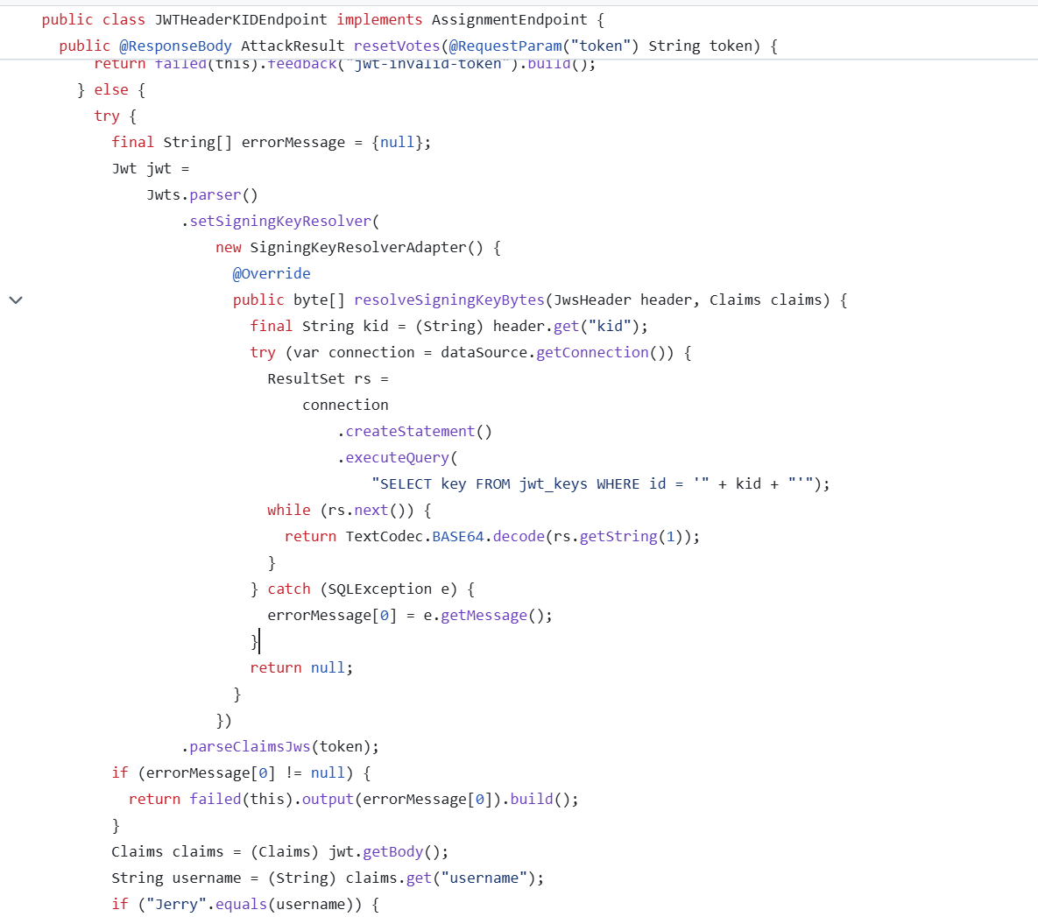Click the getMessage method call
1038x917 pixels.
pyautogui.click(x=484, y=615)
